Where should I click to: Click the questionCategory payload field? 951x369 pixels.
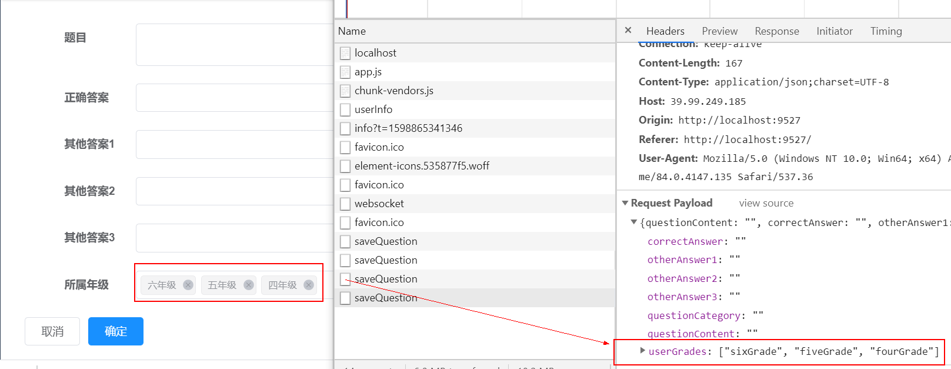(705, 315)
